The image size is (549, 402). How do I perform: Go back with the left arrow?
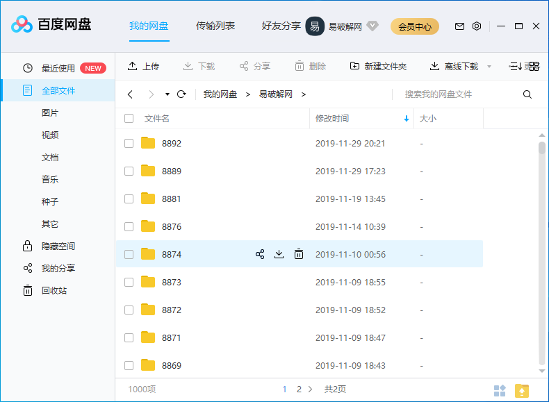click(x=130, y=94)
